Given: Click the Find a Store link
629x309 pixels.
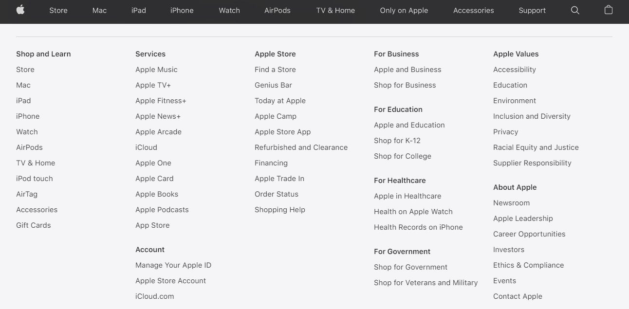Looking at the screenshot, I should click(275, 69).
